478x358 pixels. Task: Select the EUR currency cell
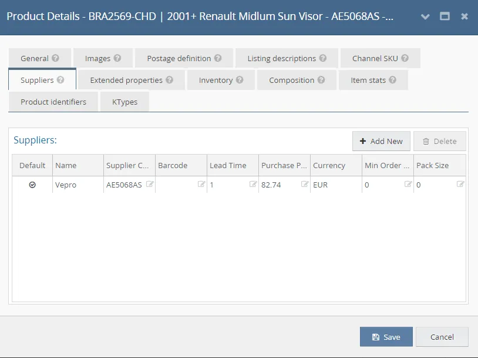click(336, 185)
